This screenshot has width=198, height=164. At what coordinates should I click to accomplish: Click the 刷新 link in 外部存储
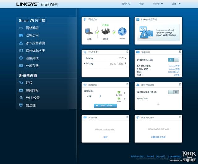click(105, 137)
